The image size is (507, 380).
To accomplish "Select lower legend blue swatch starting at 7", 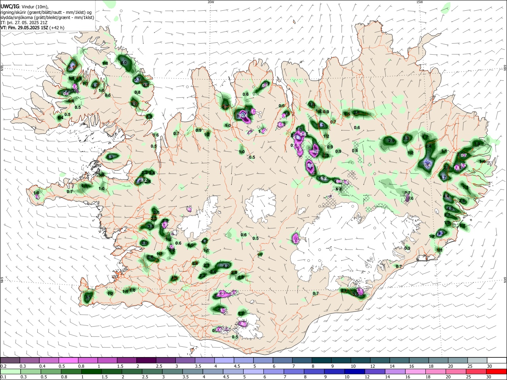I will [294, 371].
